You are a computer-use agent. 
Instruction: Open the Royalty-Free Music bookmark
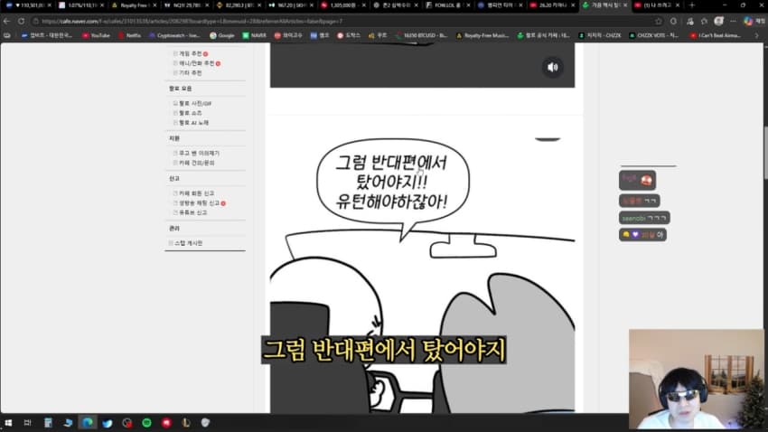482,35
